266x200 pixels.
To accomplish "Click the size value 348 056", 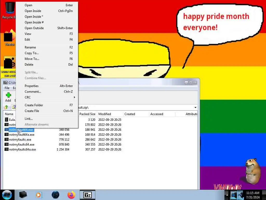I will [64, 130].
